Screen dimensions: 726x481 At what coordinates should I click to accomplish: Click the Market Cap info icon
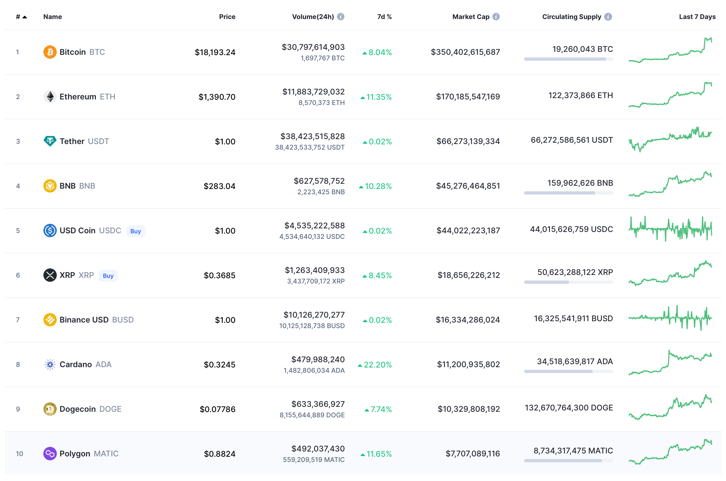pyautogui.click(x=496, y=16)
